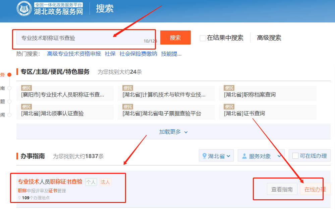Open result 专业技术人员职称证书查验
Image resolution: width=335 pixels, height=210 pixels.
[x=50, y=182]
